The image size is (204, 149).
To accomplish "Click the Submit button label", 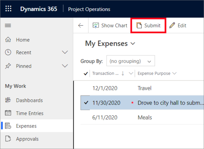I will click(152, 26).
